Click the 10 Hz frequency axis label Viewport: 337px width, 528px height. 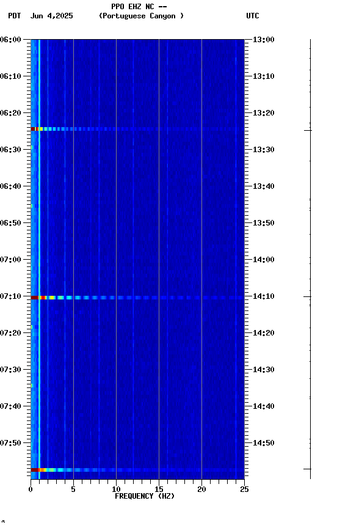(116, 490)
